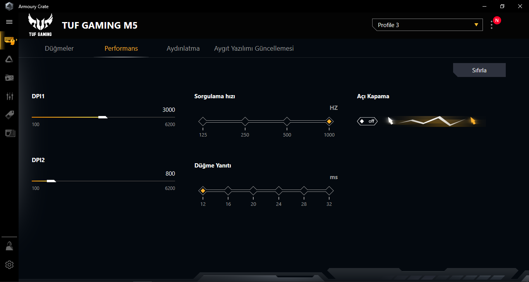Open Aura Sync triangle icon
Viewport: 529px width, 282px height.
click(x=9, y=59)
